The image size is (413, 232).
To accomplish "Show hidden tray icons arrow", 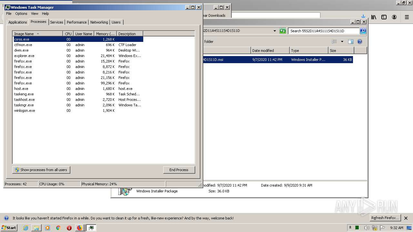I will point(350,227).
